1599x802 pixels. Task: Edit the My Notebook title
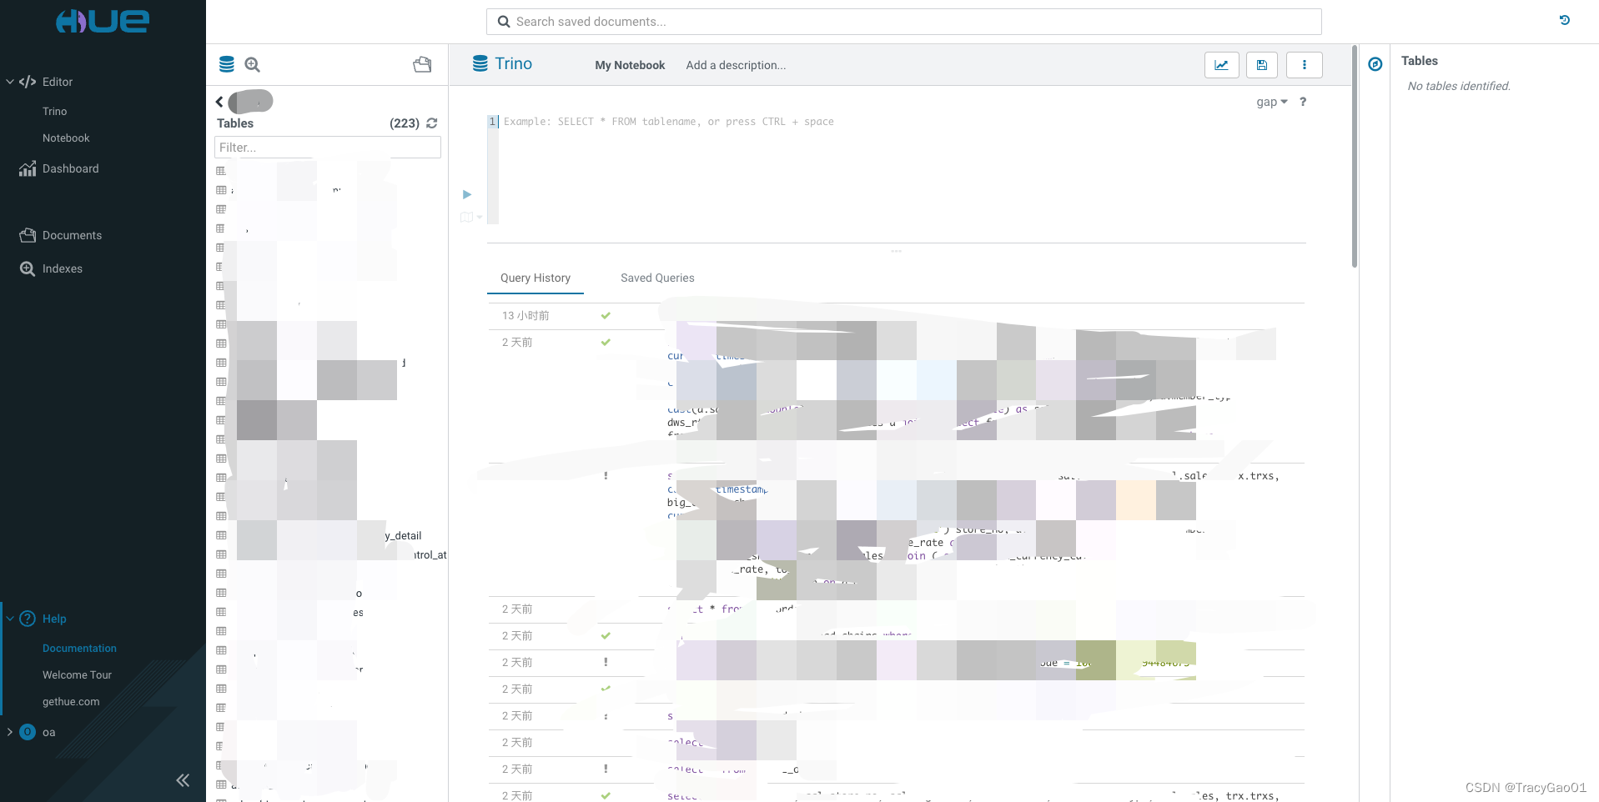pos(630,65)
